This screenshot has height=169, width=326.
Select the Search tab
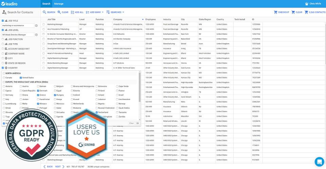46,4
